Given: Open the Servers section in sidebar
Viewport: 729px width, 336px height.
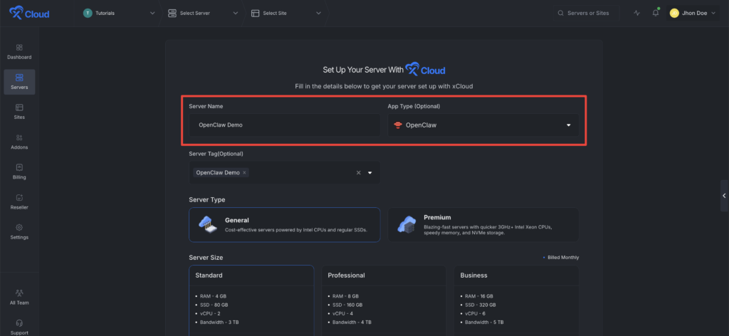Looking at the screenshot, I should tap(19, 81).
